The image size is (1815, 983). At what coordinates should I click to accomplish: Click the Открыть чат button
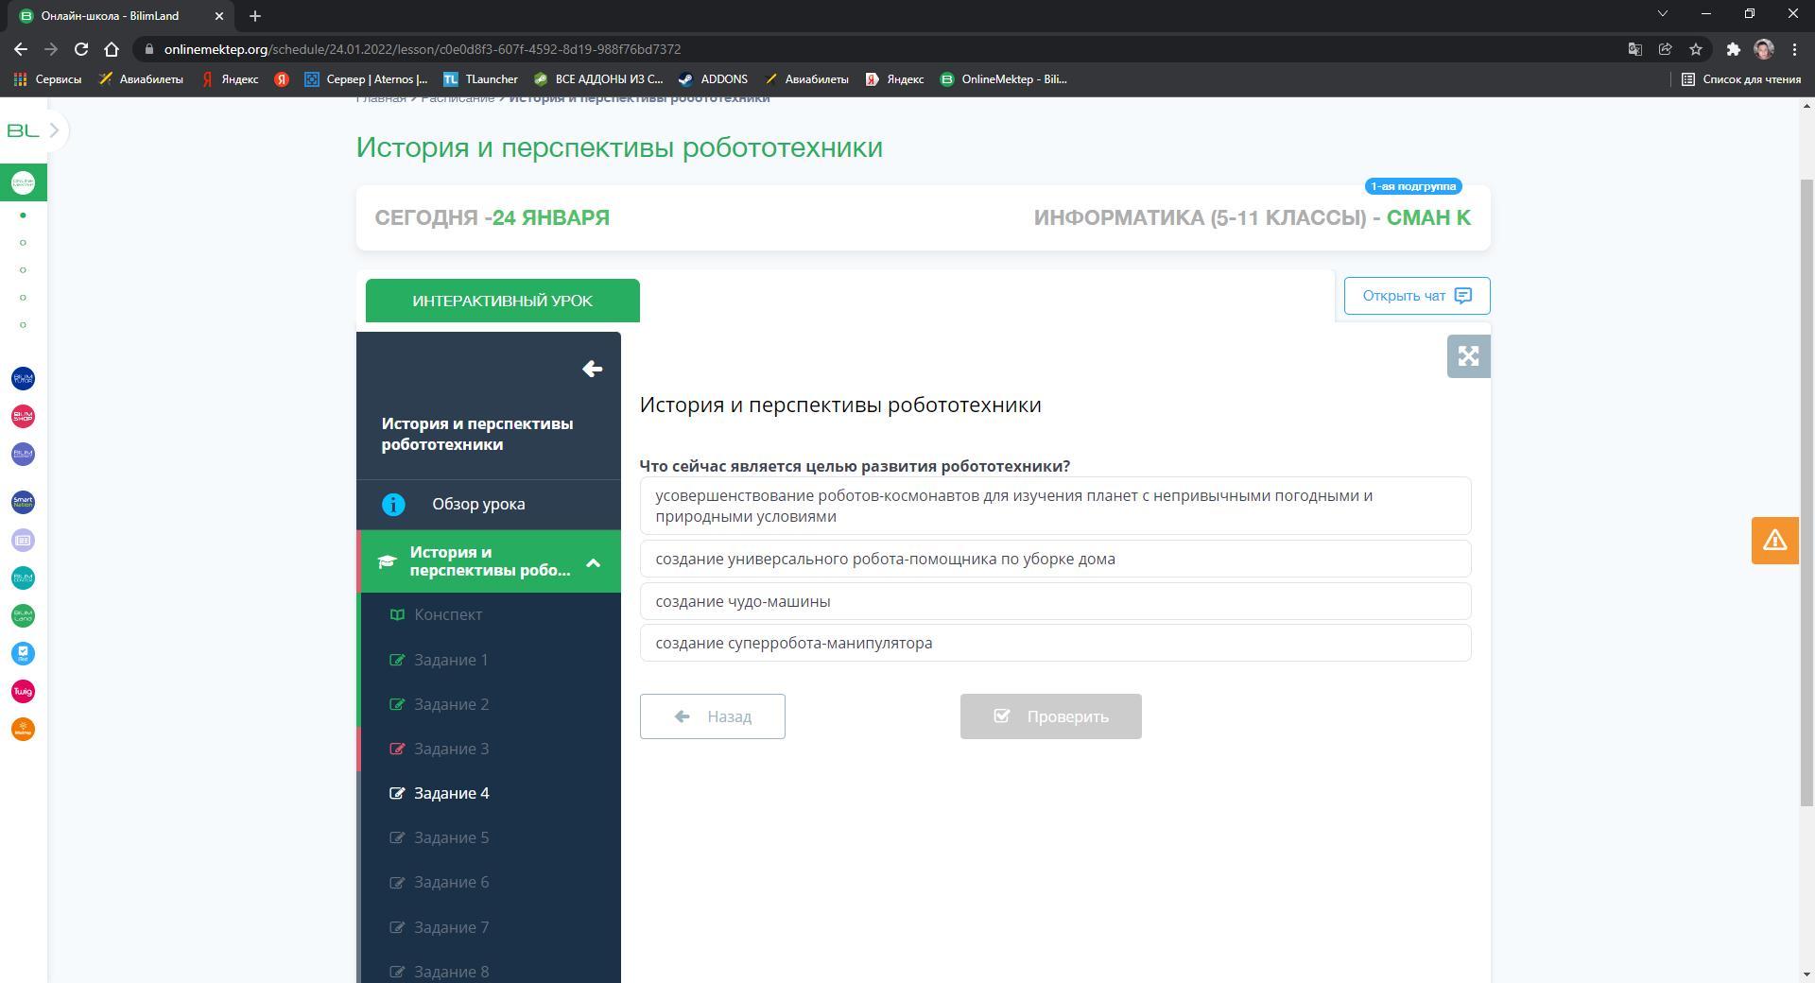pos(1416,296)
